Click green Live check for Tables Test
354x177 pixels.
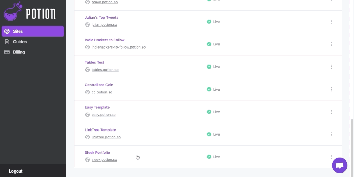(x=209, y=67)
